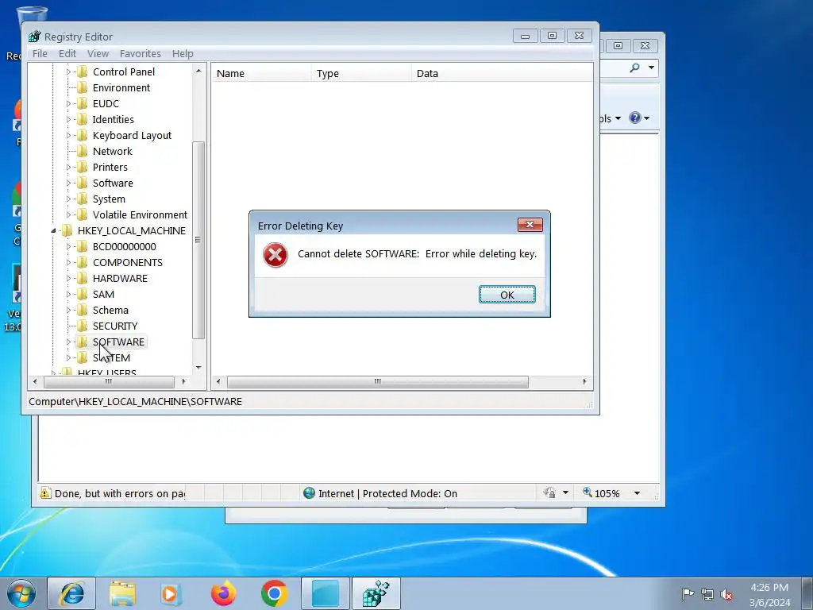Switch to Registry Editor taskbar button
The width and height of the screenshot is (813, 610).
(376, 593)
